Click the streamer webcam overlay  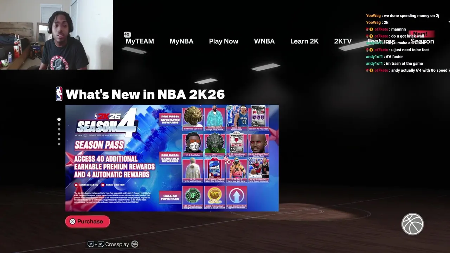[57, 35]
